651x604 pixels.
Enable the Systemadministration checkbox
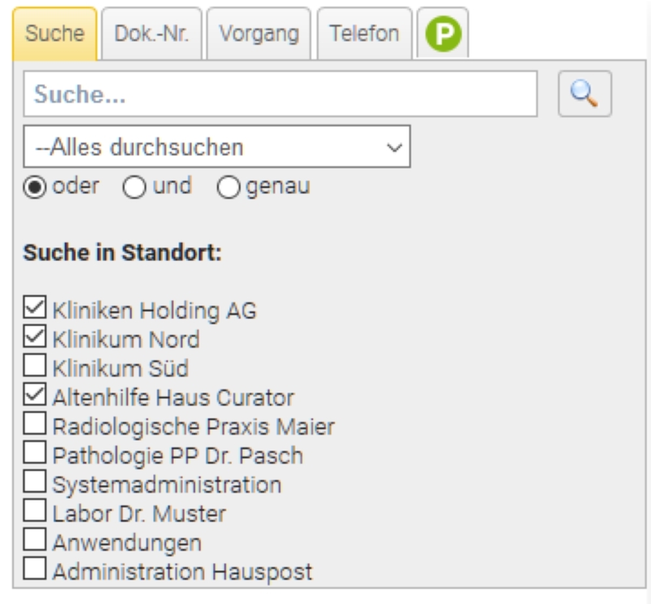click(x=35, y=482)
